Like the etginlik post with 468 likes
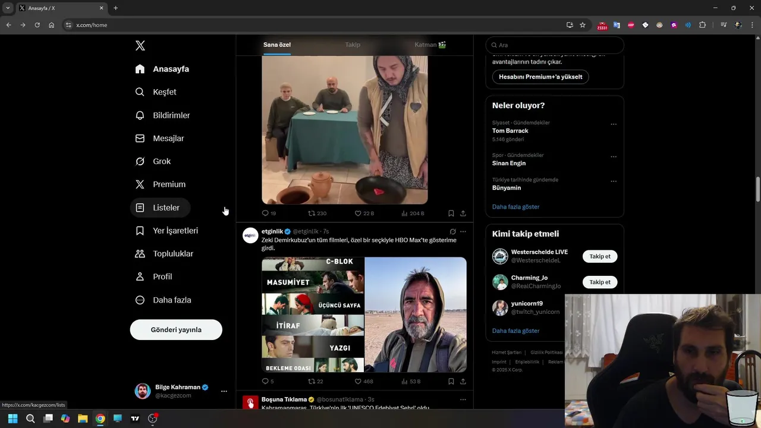The image size is (761, 428). click(364, 382)
